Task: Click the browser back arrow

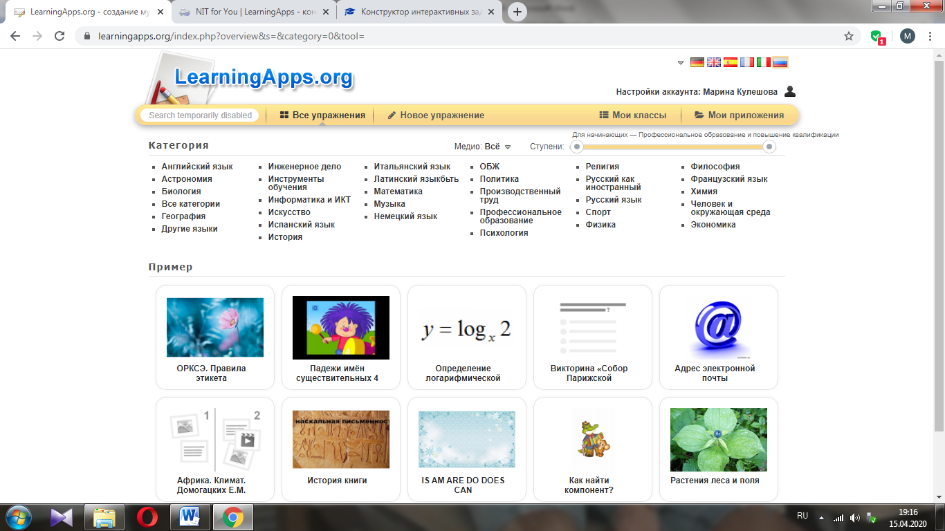Action: coord(15,36)
